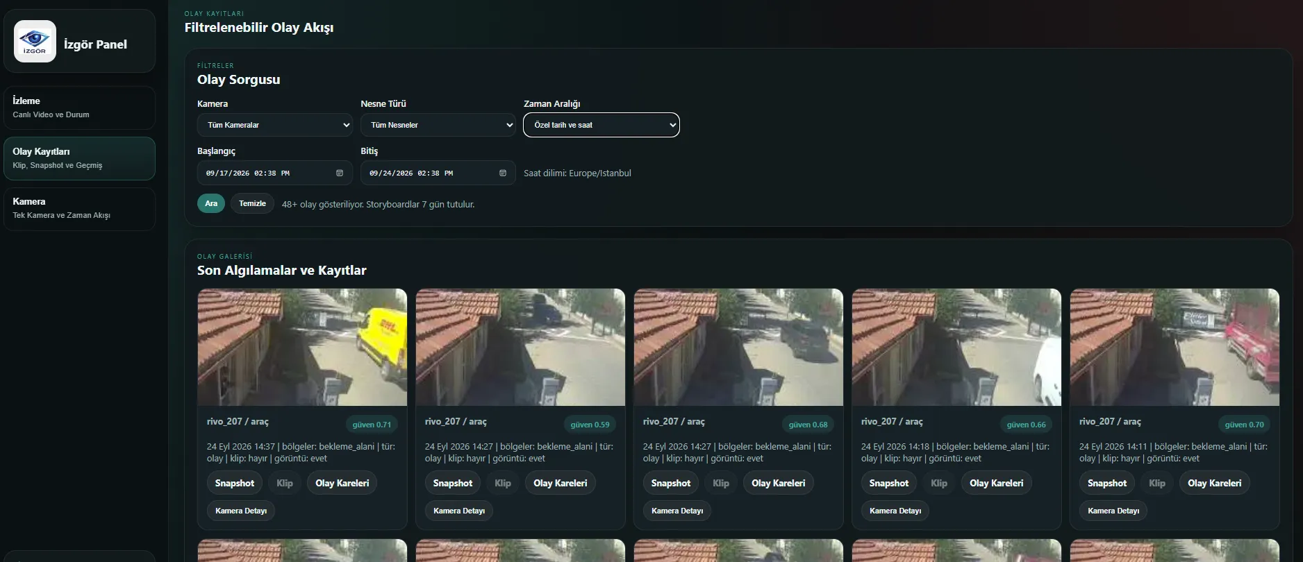Click the güven 0.66 confidence badge
The height and width of the screenshot is (562, 1303).
click(x=1026, y=425)
